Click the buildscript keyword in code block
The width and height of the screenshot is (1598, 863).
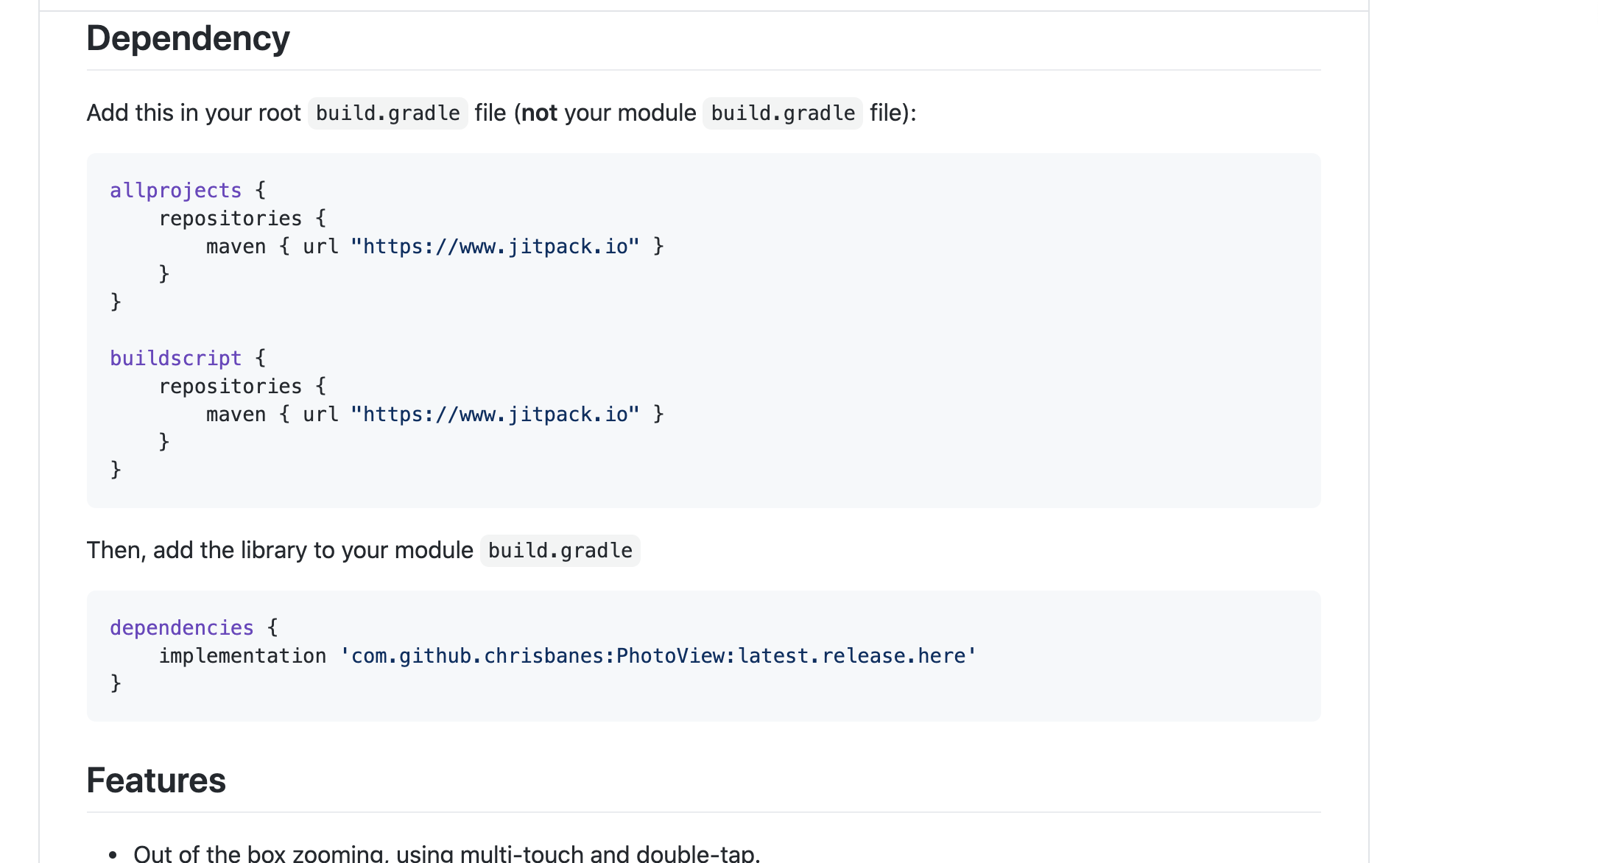[x=175, y=359]
